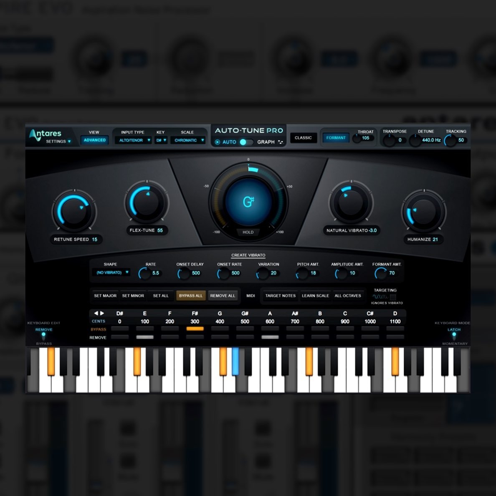Image resolution: width=496 pixels, height=496 pixels.
Task: Click the Detune knob
Action: coord(415,140)
